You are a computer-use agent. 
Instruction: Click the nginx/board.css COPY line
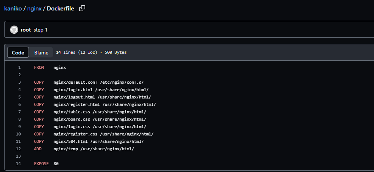coord(90,119)
